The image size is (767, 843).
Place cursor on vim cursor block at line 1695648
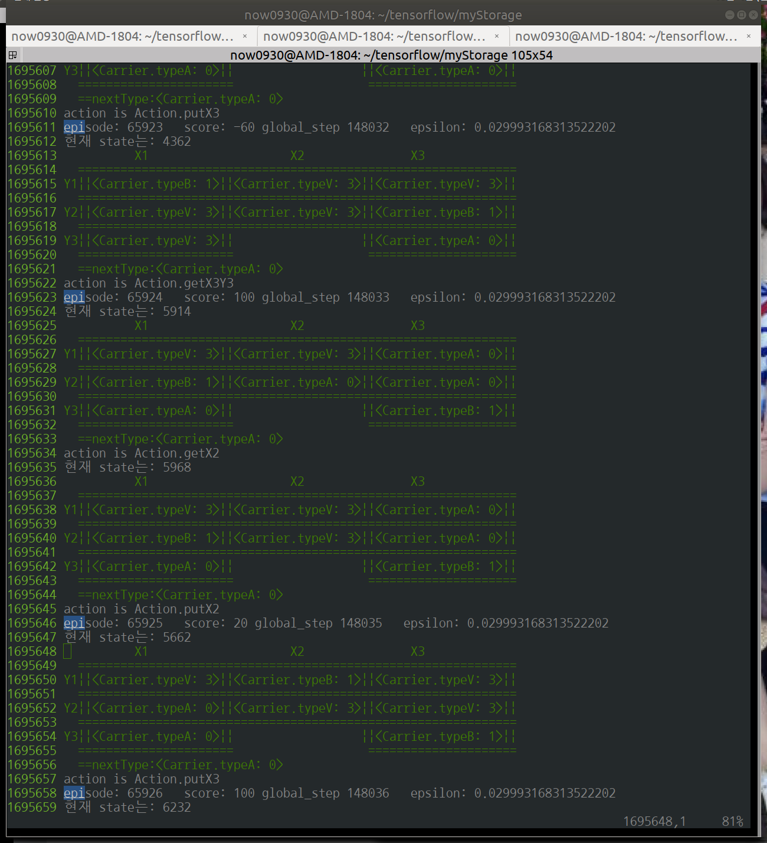[x=67, y=651]
